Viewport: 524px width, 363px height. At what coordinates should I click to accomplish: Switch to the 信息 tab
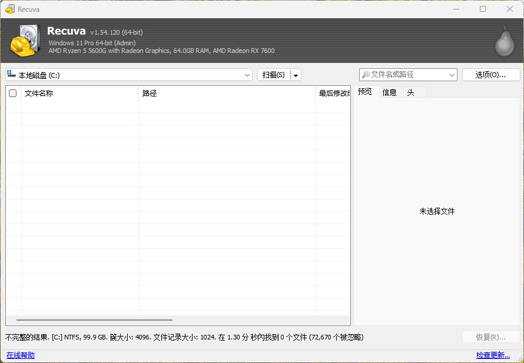coord(389,92)
